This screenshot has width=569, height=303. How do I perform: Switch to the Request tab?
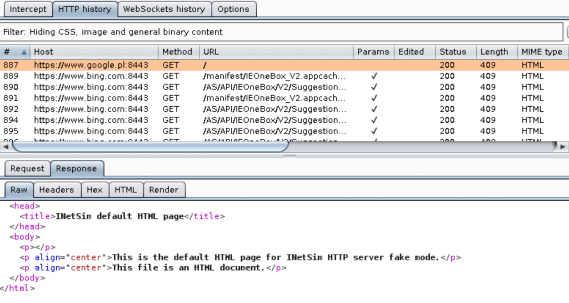pyautogui.click(x=27, y=168)
